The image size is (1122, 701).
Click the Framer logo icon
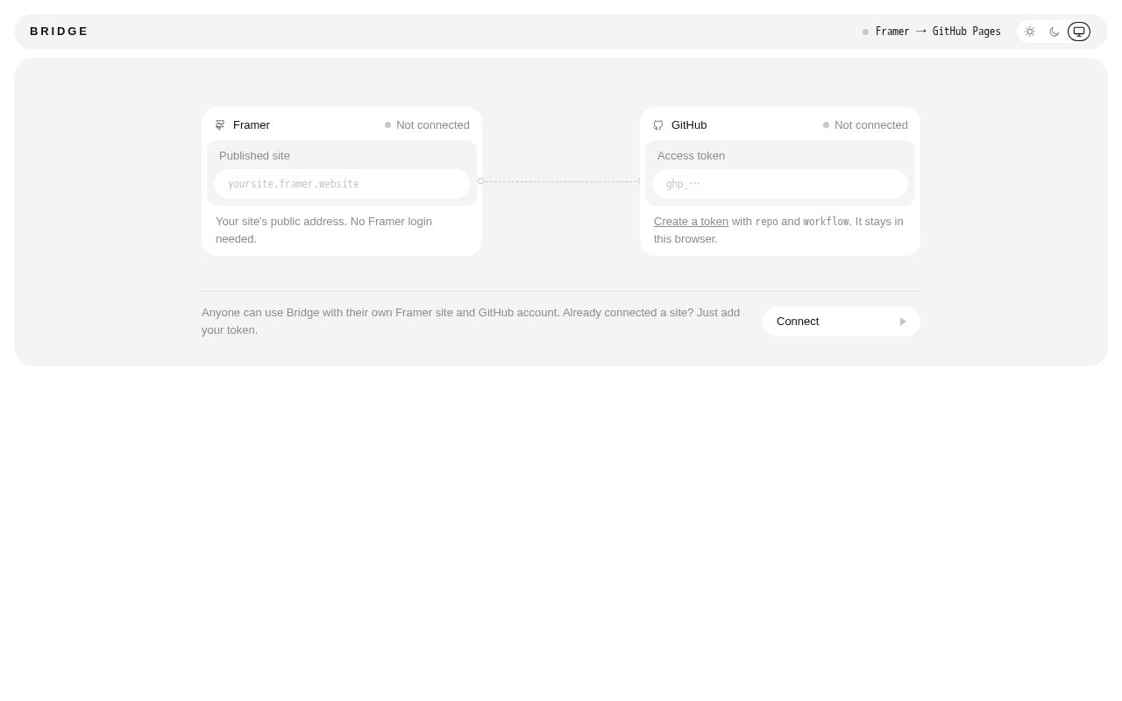pyautogui.click(x=220, y=125)
